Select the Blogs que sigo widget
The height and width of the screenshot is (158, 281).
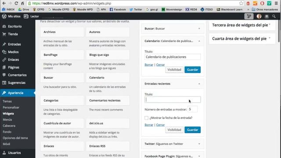(108, 54)
